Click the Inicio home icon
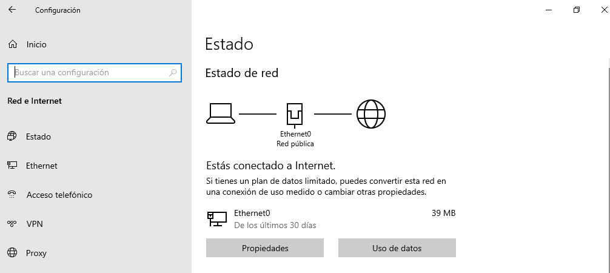This screenshot has height=273, width=610. [x=12, y=44]
